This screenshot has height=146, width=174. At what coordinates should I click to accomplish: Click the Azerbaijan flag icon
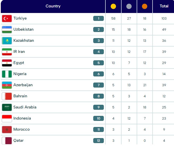click(x=7, y=85)
